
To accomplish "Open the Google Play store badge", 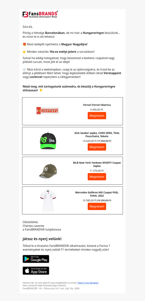I will [x=36, y=259].
